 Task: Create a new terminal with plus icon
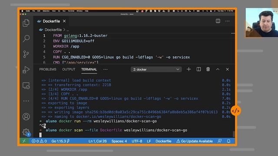189,69
